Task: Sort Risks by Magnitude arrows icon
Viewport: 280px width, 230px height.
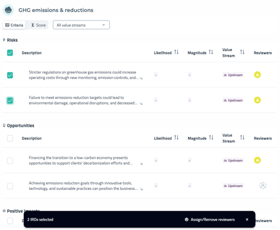Action: click(211, 52)
